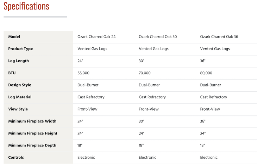264x164 pixels.
Task: Click the Ozark Charred Oak 30 cell
Action: tap(158, 37)
